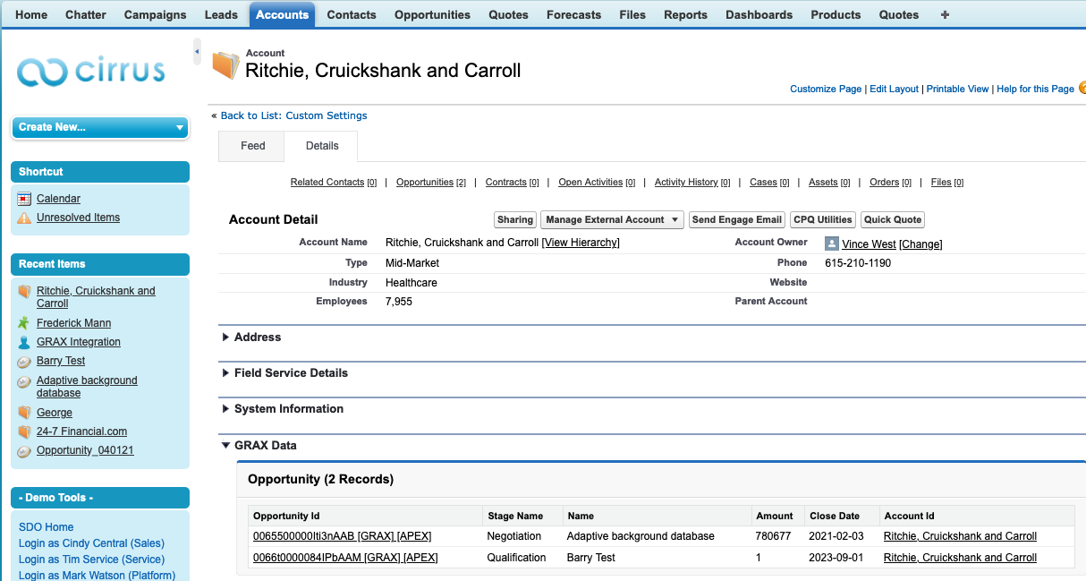This screenshot has height=581, width=1086.
Task: Open opportunity 0066t0000084IPbAAM link
Action: (308, 558)
